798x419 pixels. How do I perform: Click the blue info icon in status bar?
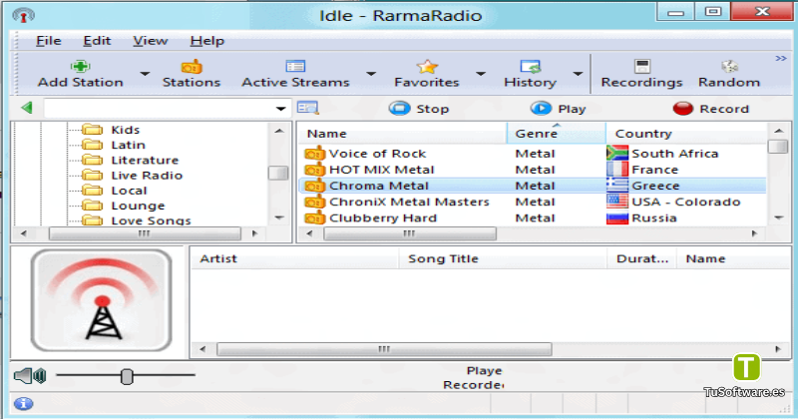23,404
